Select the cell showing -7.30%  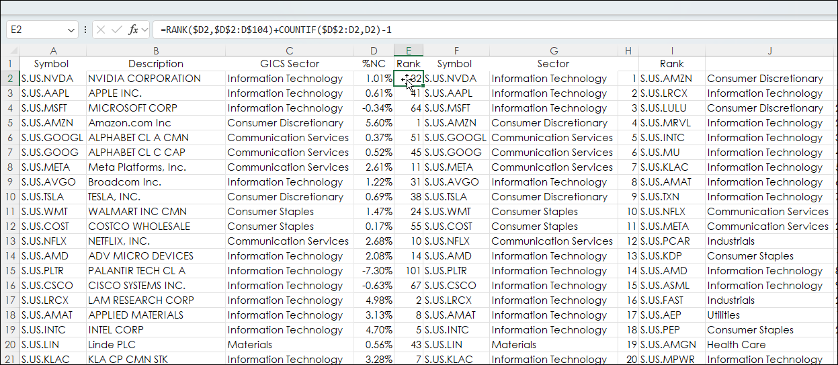(374, 271)
